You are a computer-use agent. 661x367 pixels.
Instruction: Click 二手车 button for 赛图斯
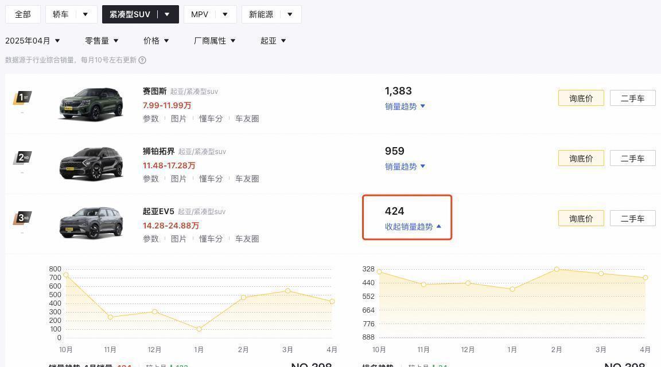point(633,98)
